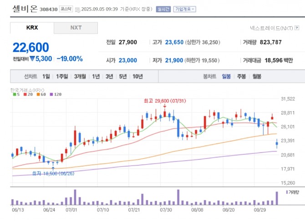Image resolution: width=305 pixels, height=221 pixels.
Task: Show the 10년 line chart
Action: [137, 77]
